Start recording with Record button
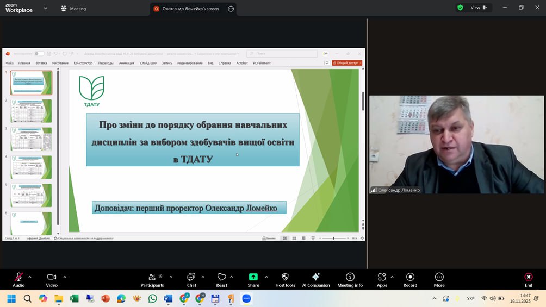This screenshot has width=546, height=307. tap(410, 280)
